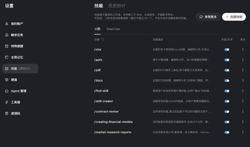The image size is (250, 147).
Task: Open Agent 管理 in the sidebar
Action: (20, 91)
